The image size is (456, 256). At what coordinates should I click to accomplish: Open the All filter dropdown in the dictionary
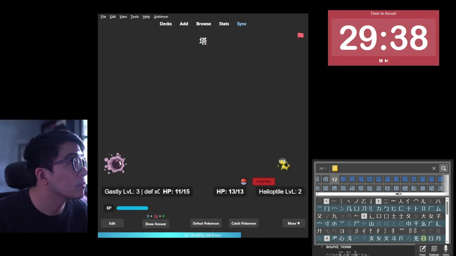[x=322, y=169]
